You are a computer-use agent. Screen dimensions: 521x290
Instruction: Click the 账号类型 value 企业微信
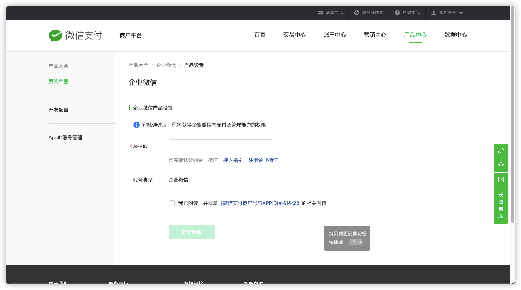tap(178, 180)
